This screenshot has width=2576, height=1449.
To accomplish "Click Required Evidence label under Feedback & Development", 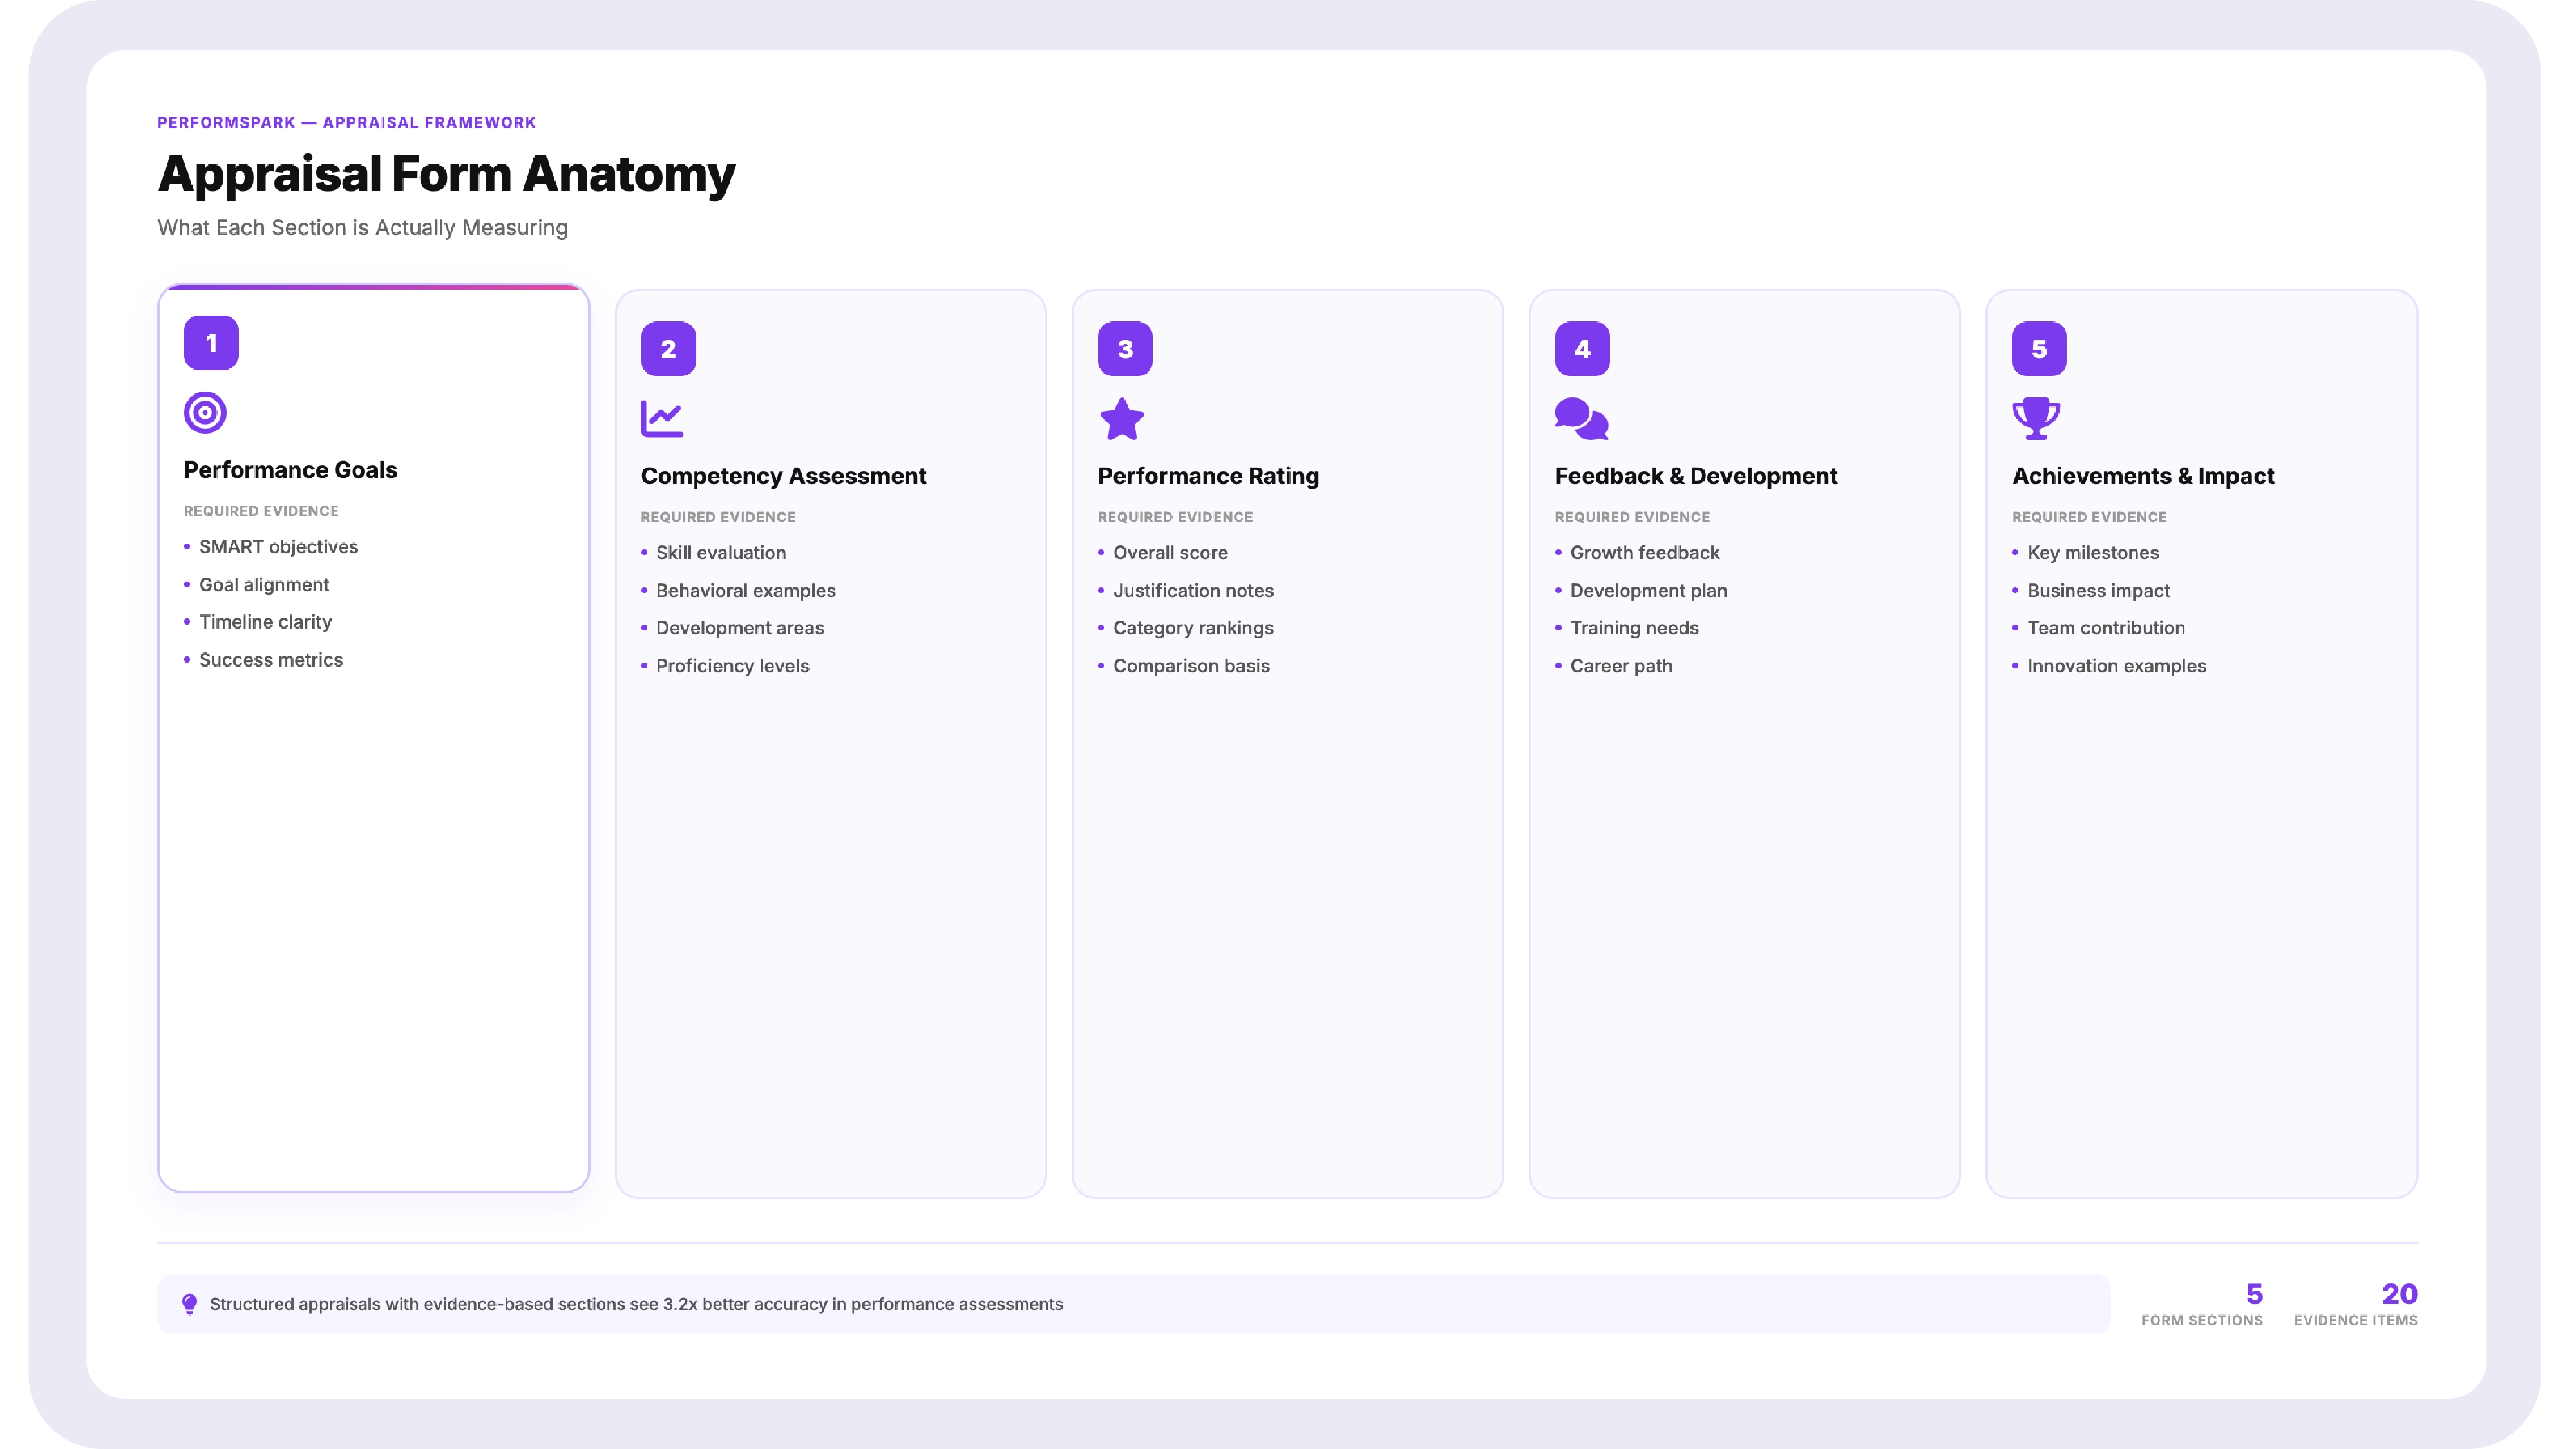I will click(1632, 517).
